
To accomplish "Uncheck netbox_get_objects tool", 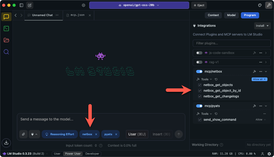I will tap(200, 85).
